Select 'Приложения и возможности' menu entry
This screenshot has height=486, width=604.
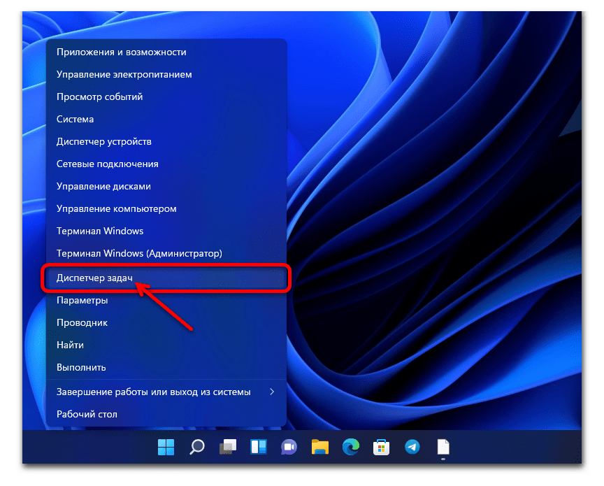(x=166, y=52)
